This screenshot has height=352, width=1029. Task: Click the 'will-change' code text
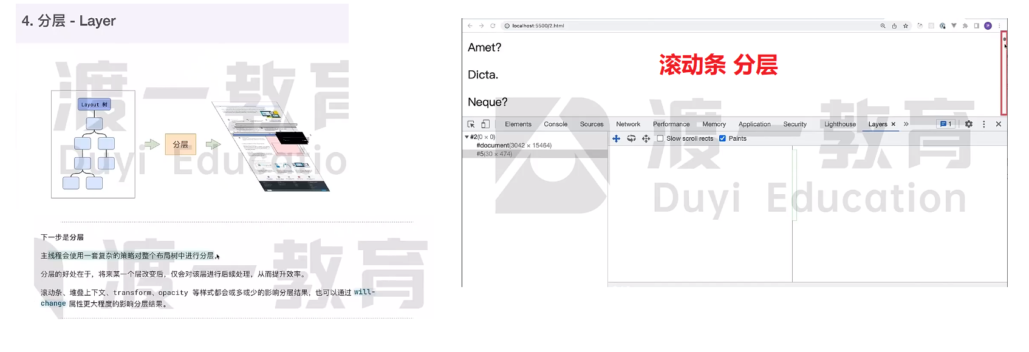click(208, 298)
